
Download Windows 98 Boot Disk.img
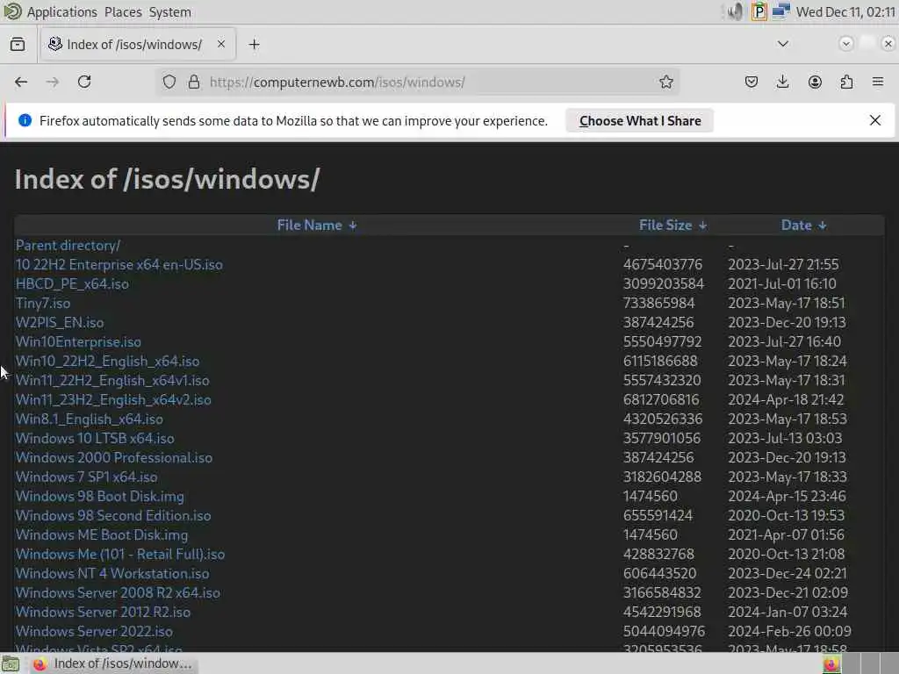point(100,497)
